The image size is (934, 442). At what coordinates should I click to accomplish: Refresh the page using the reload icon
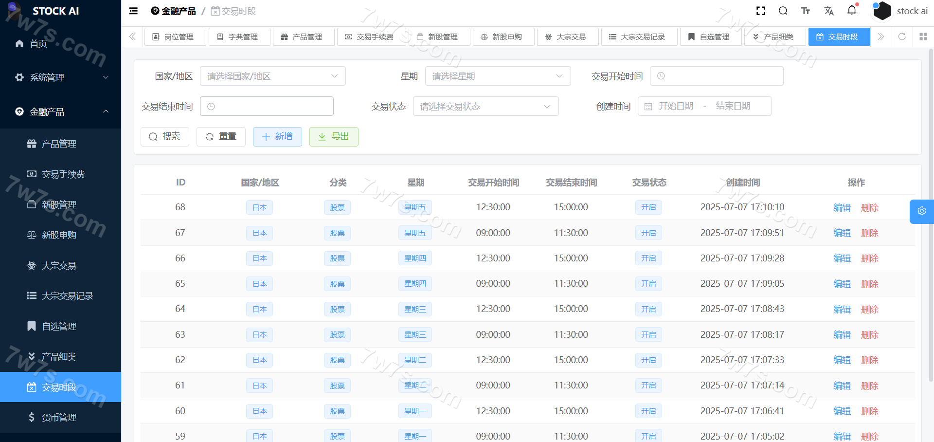(902, 37)
